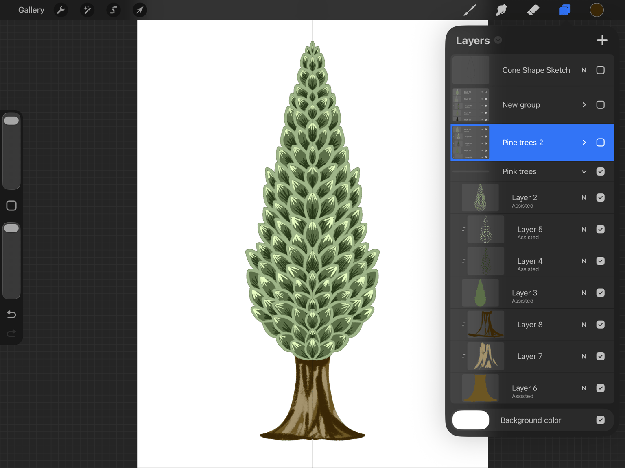Hide Layer 5

pos(600,229)
